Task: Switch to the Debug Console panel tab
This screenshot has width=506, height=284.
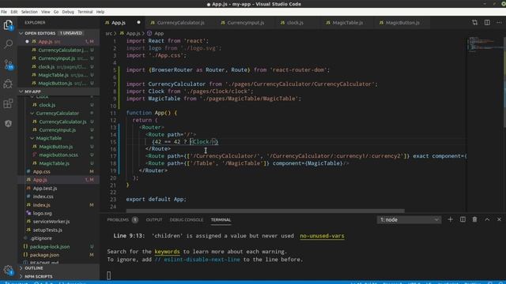Action: tap(187, 219)
